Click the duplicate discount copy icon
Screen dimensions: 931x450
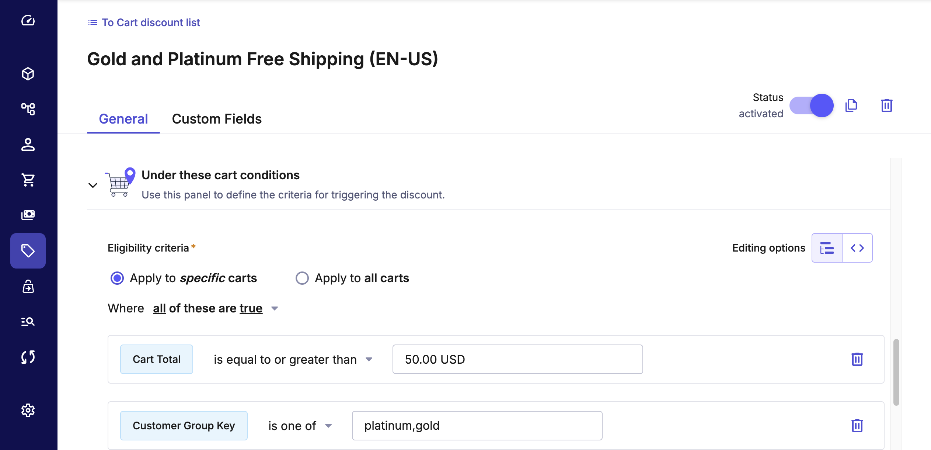coord(851,105)
